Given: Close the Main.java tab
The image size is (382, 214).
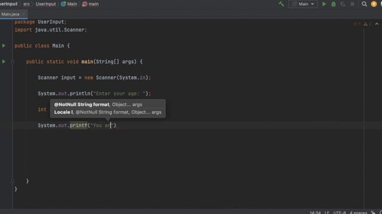Looking at the screenshot, I should pyautogui.click(x=23, y=14).
